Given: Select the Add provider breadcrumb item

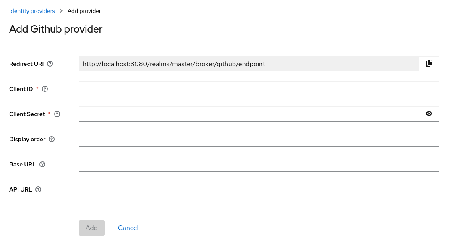Looking at the screenshot, I should coord(84,11).
